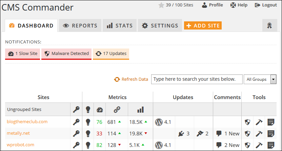
Task: Open the blogthemeclub.com site link
Action: point(27,122)
